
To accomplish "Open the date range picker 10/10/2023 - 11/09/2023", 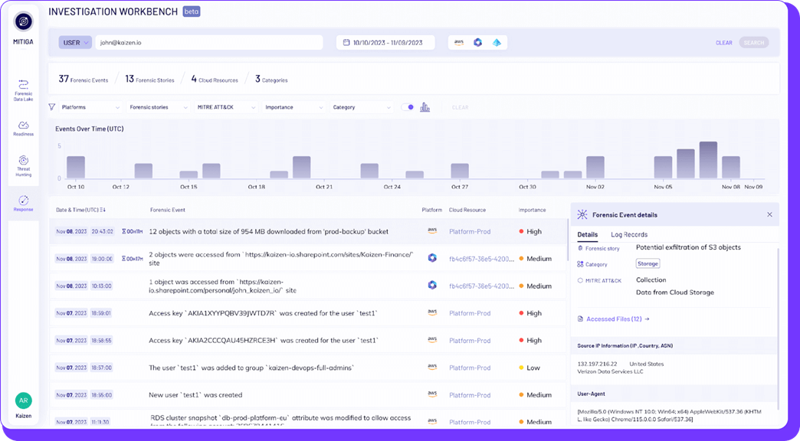I will coord(385,42).
